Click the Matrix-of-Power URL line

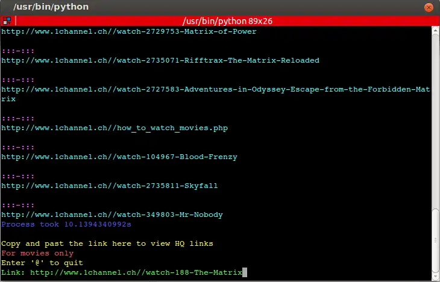tap(129, 31)
